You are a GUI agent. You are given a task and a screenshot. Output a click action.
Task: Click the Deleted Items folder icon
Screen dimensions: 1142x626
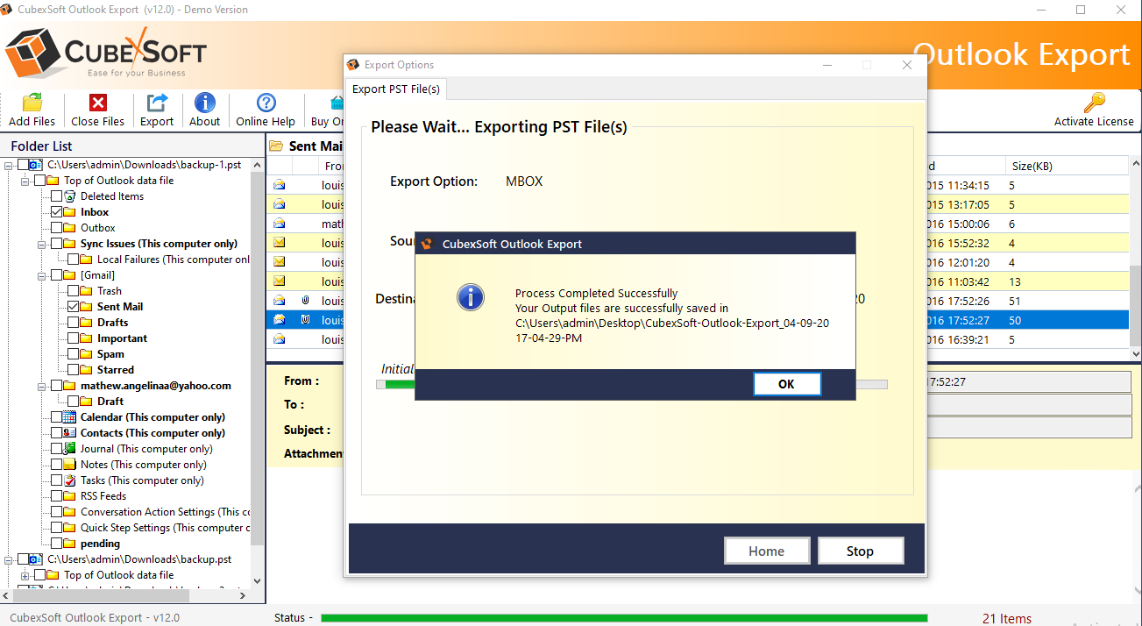[x=70, y=196]
